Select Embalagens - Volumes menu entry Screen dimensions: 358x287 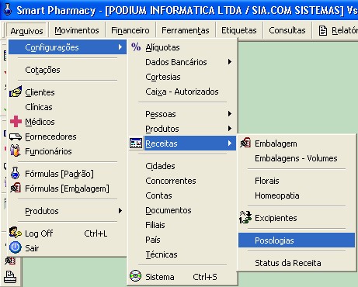pos(297,158)
